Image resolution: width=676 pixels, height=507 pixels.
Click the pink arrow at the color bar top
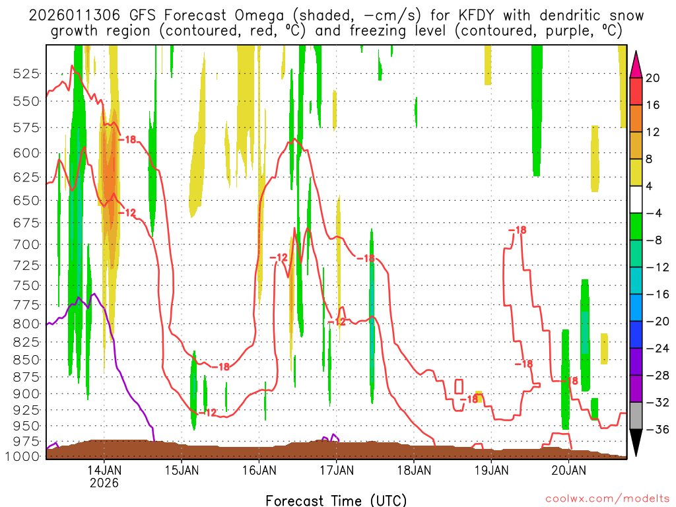[636, 64]
